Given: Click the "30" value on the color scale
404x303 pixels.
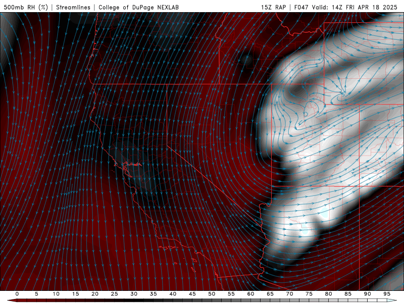Looking at the screenshot, I should 134,294.
